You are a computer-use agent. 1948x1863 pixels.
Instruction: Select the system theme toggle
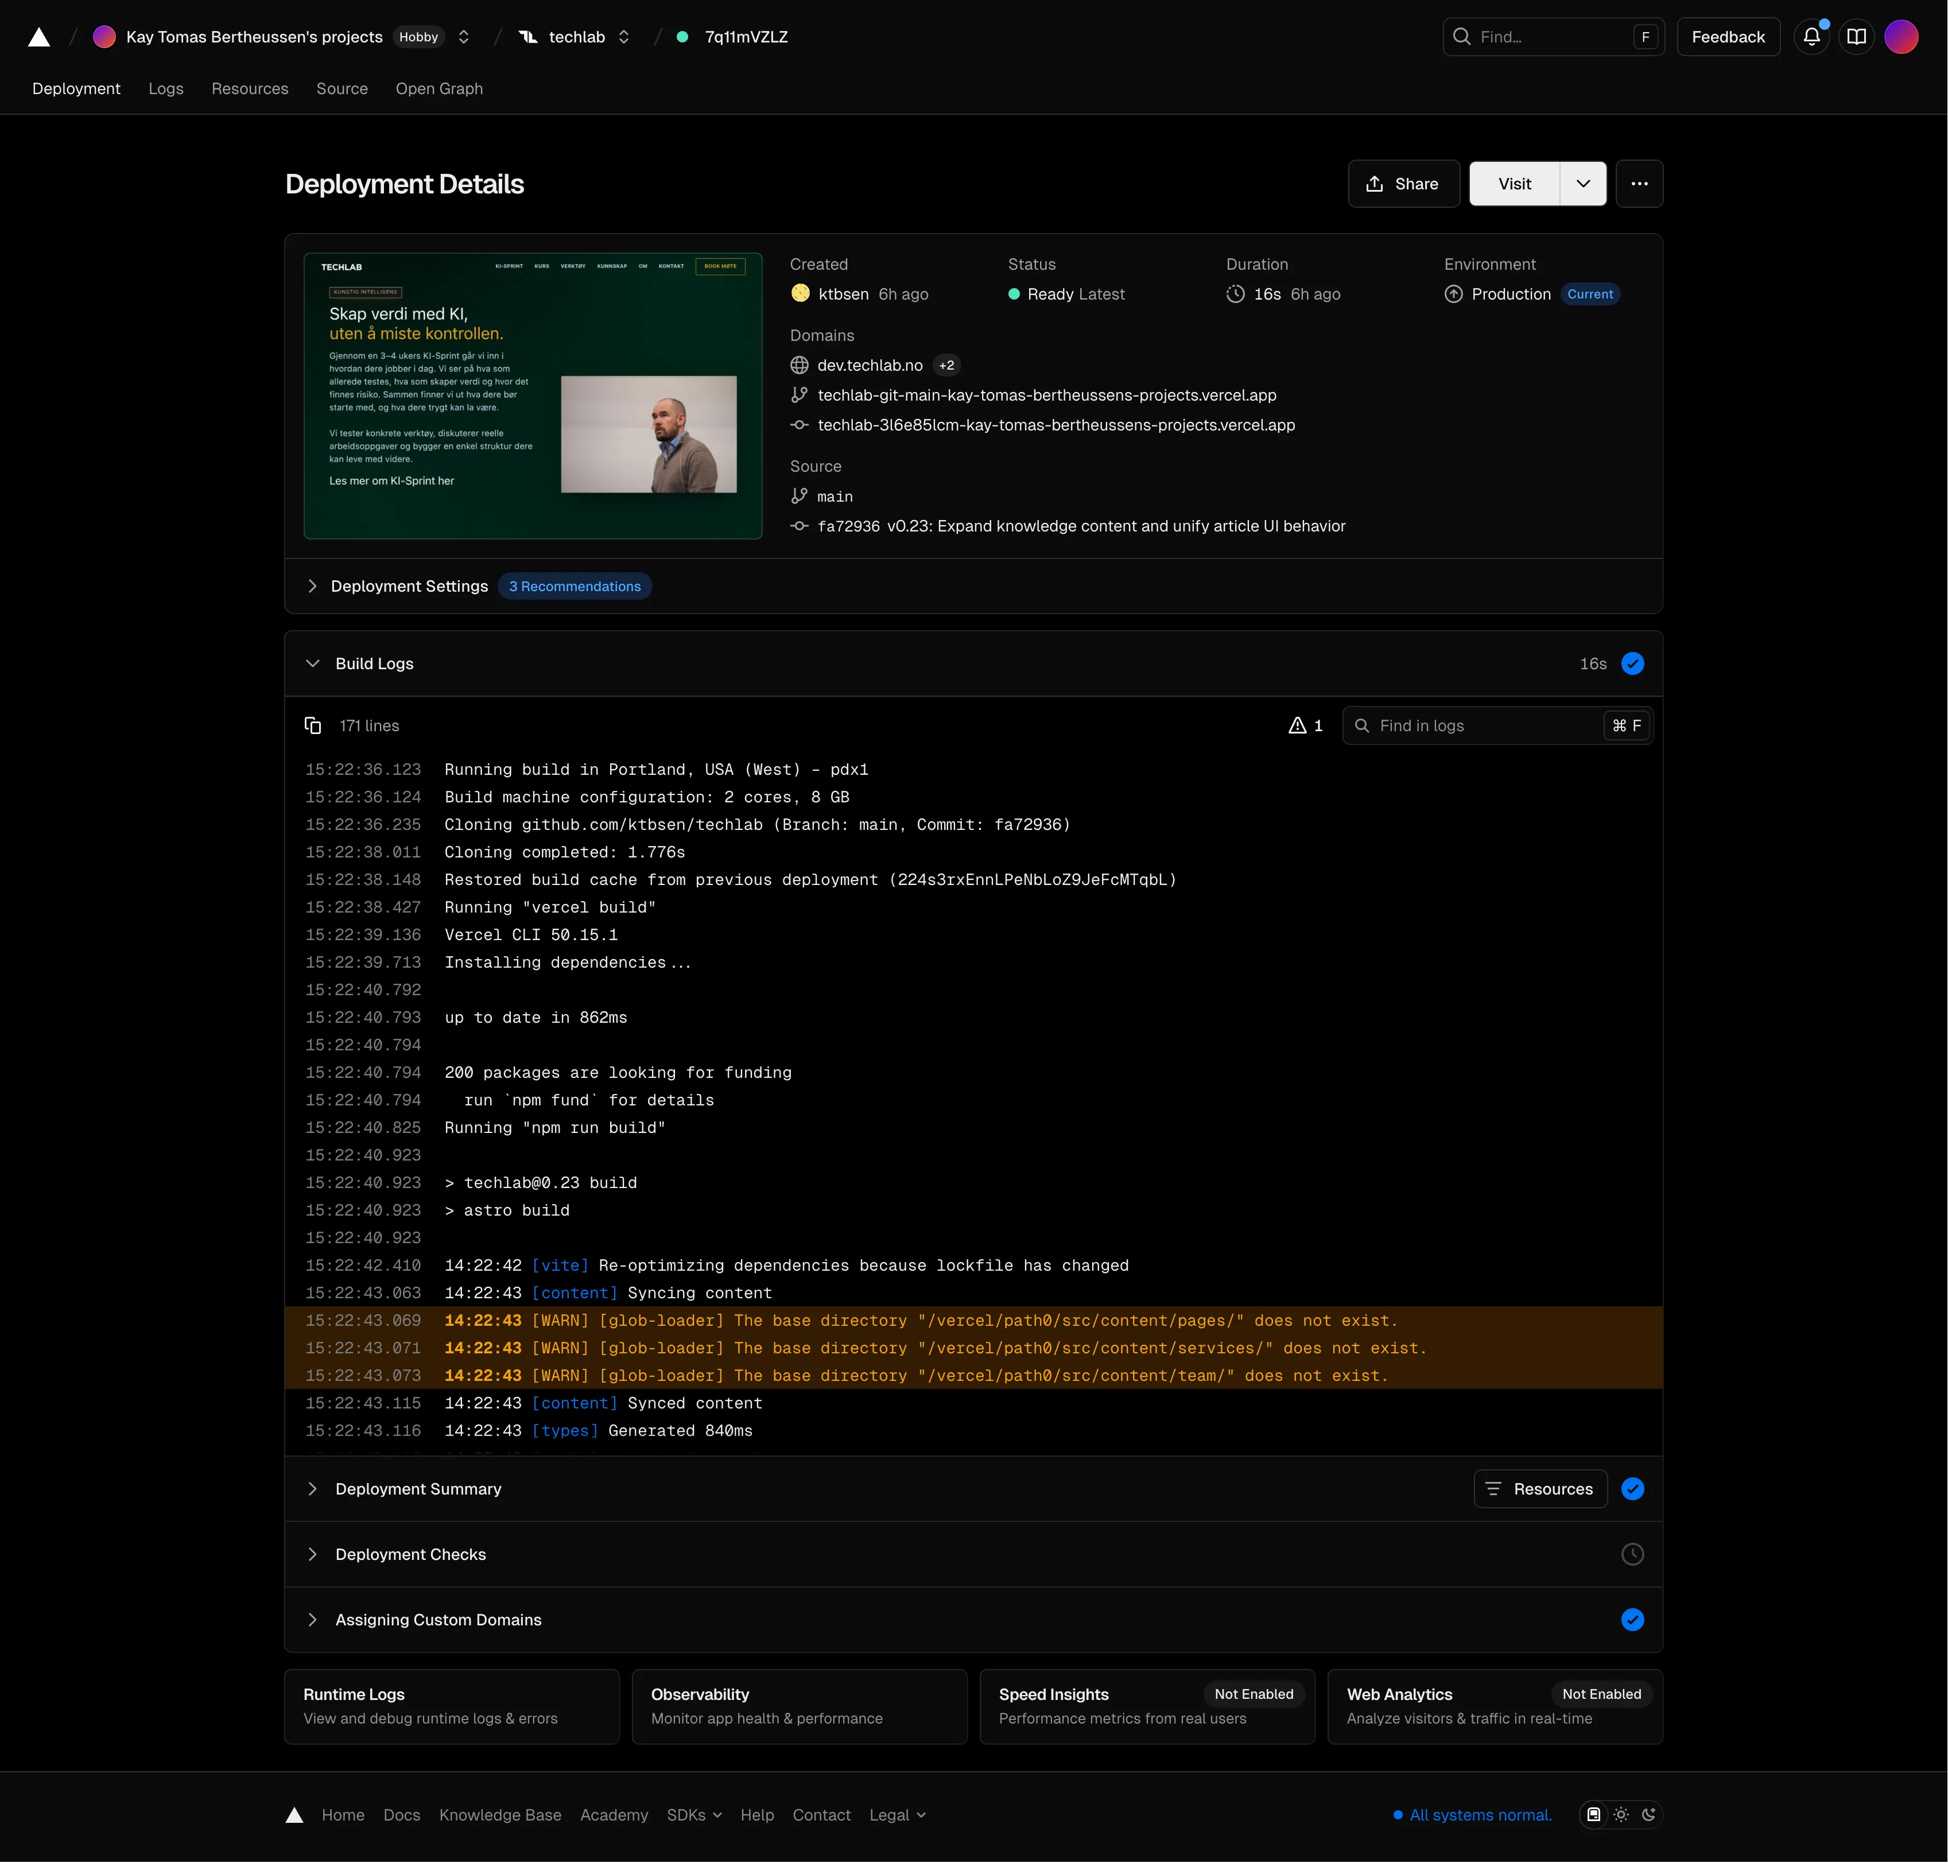(x=1593, y=1814)
